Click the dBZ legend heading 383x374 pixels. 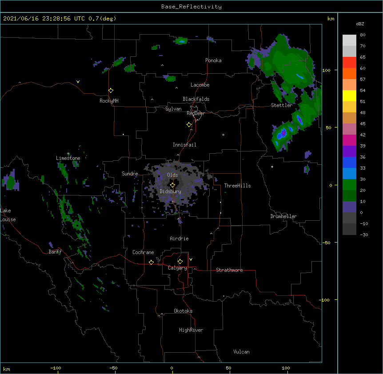(360, 24)
